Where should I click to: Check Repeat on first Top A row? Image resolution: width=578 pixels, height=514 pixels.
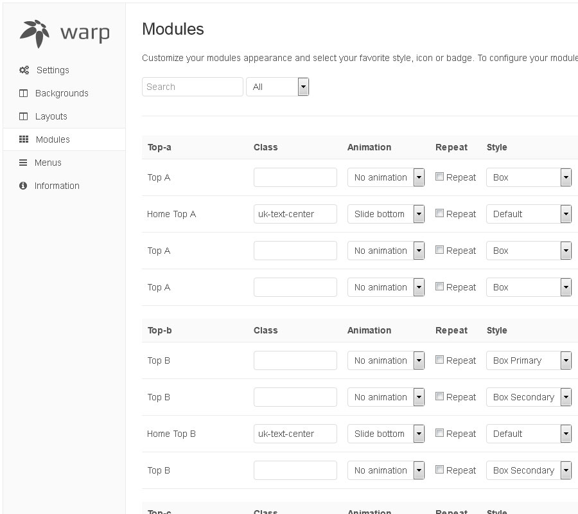[x=440, y=177]
